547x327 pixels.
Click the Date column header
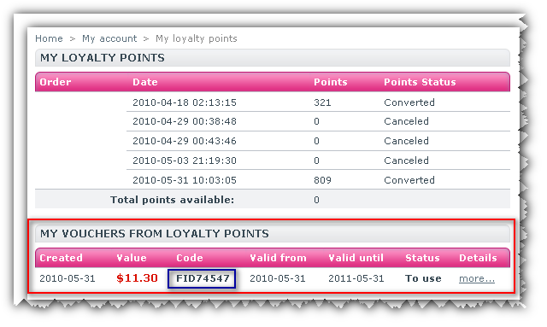[144, 82]
